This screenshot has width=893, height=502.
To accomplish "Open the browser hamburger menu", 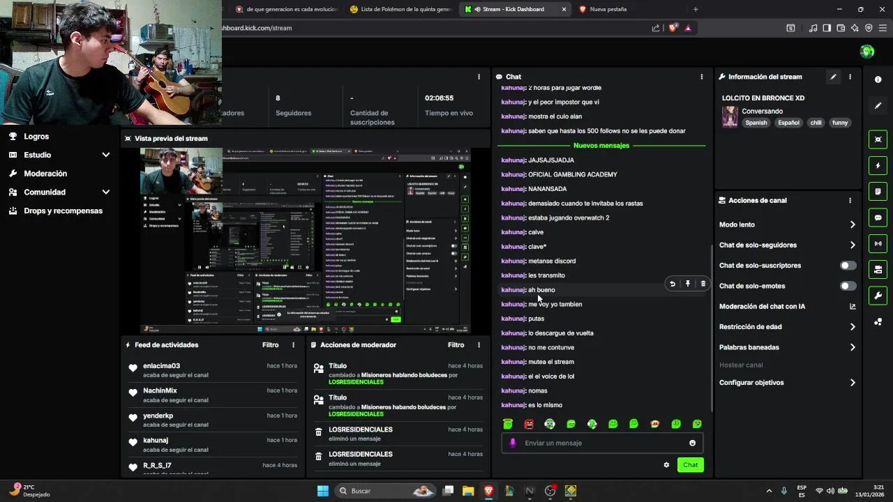I will click(x=883, y=28).
